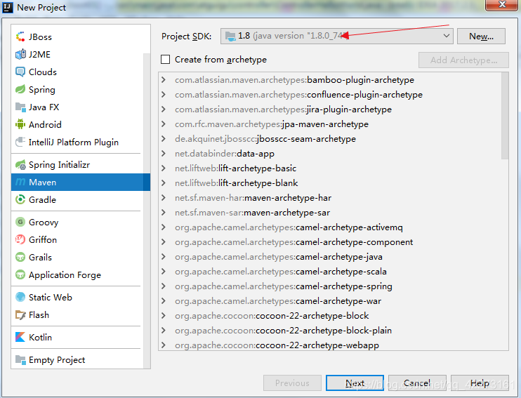The height and width of the screenshot is (398, 521).
Task: Enable Create from archetype checkbox
Action: pyautogui.click(x=165, y=60)
